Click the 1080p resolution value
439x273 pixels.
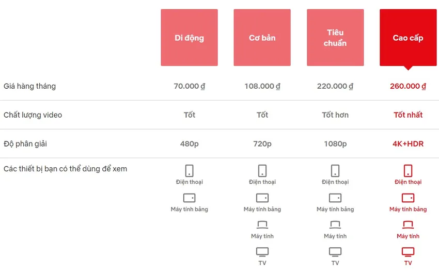335,143
